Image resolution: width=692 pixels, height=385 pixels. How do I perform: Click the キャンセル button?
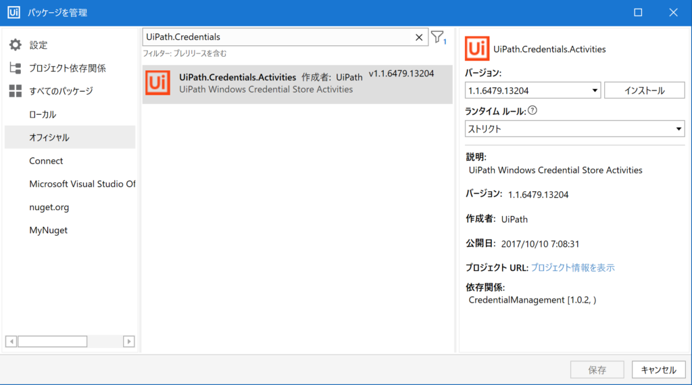tap(658, 369)
